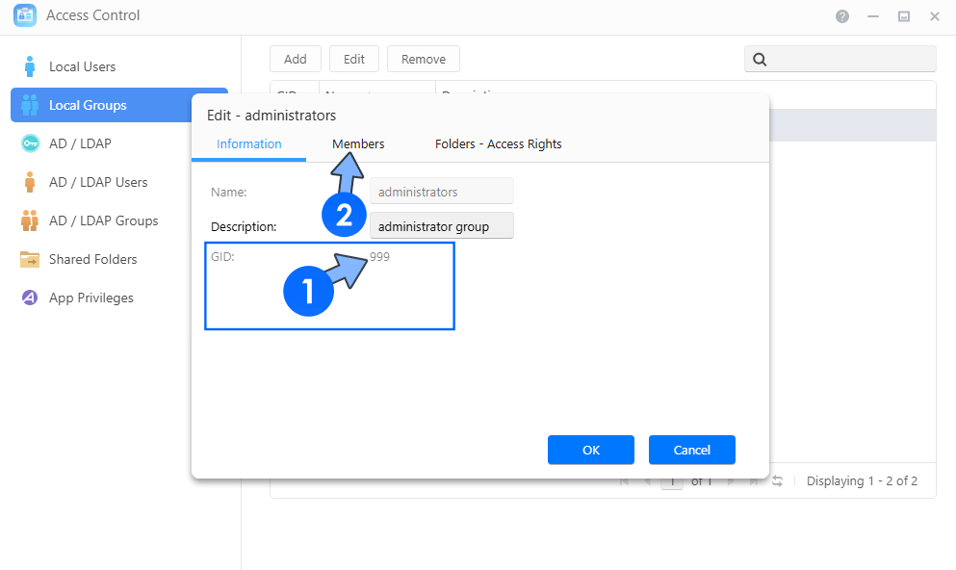
Task: Click the AD / LDAP key icon
Action: (x=29, y=143)
